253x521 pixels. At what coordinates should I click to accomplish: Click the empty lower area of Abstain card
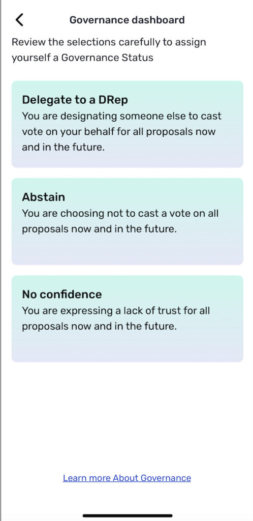pos(128,250)
